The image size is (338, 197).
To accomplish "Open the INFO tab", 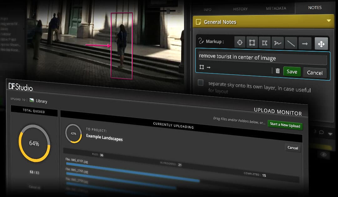I will click(207, 10).
